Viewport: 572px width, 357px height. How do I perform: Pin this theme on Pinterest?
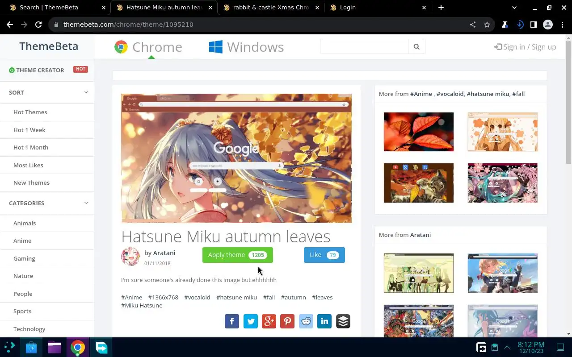[287, 321]
